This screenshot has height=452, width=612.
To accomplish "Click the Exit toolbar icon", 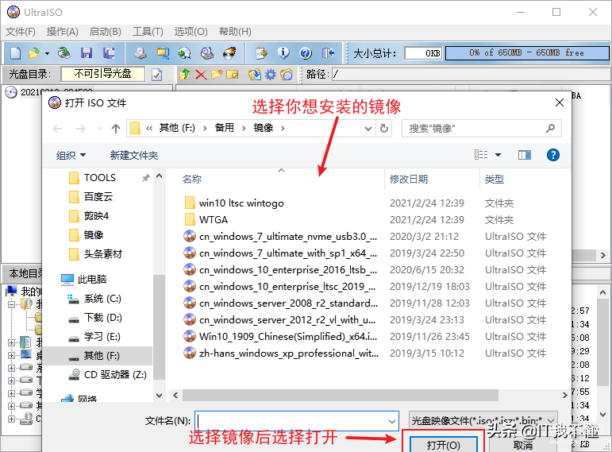I will click(x=329, y=52).
